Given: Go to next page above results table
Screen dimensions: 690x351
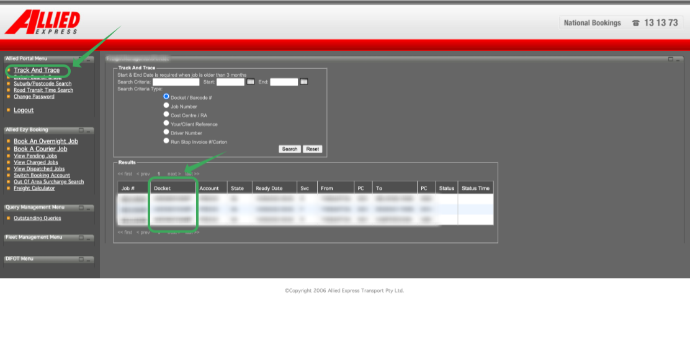Looking at the screenshot, I should 174,174.
